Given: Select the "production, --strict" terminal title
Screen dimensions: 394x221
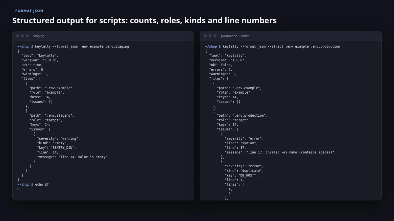Looking at the screenshot, I should (235, 36).
